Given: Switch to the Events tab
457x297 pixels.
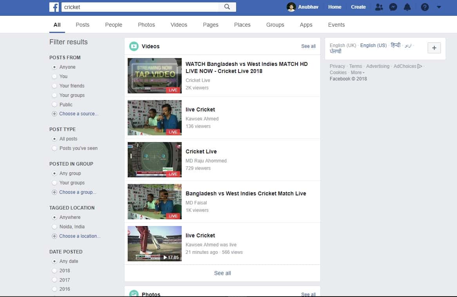Looking at the screenshot, I should pyautogui.click(x=336, y=25).
